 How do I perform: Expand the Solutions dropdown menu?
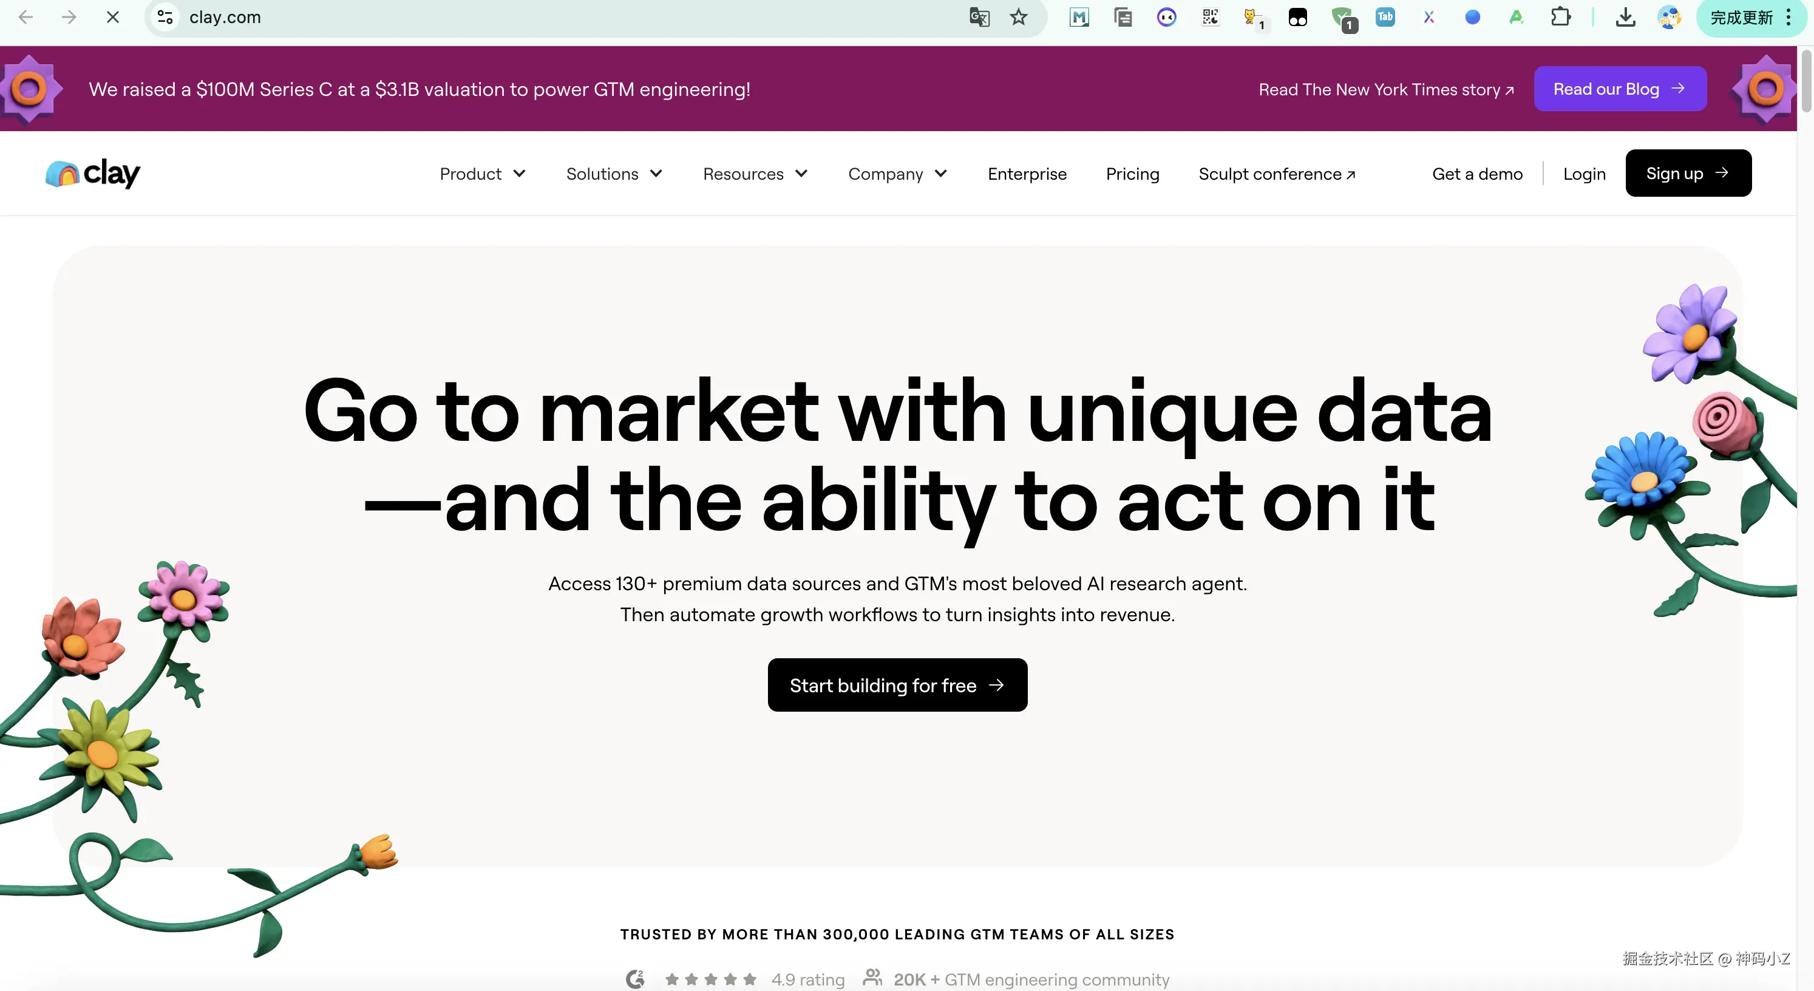pos(613,174)
